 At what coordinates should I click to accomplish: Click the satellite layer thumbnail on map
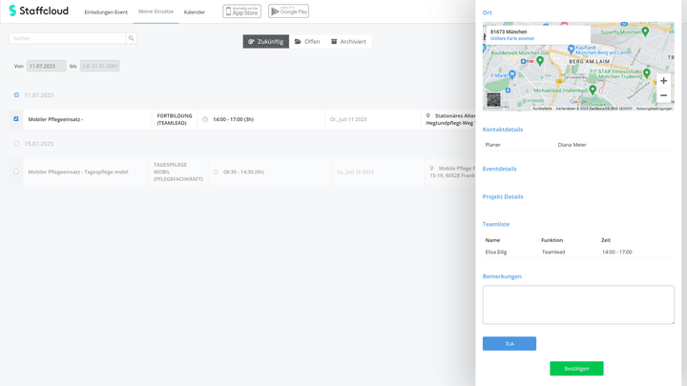tap(493, 99)
